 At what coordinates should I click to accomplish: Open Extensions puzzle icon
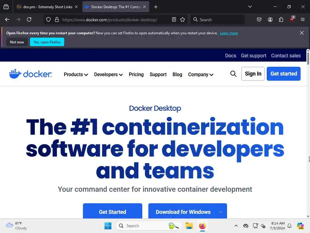pyautogui.click(x=281, y=19)
